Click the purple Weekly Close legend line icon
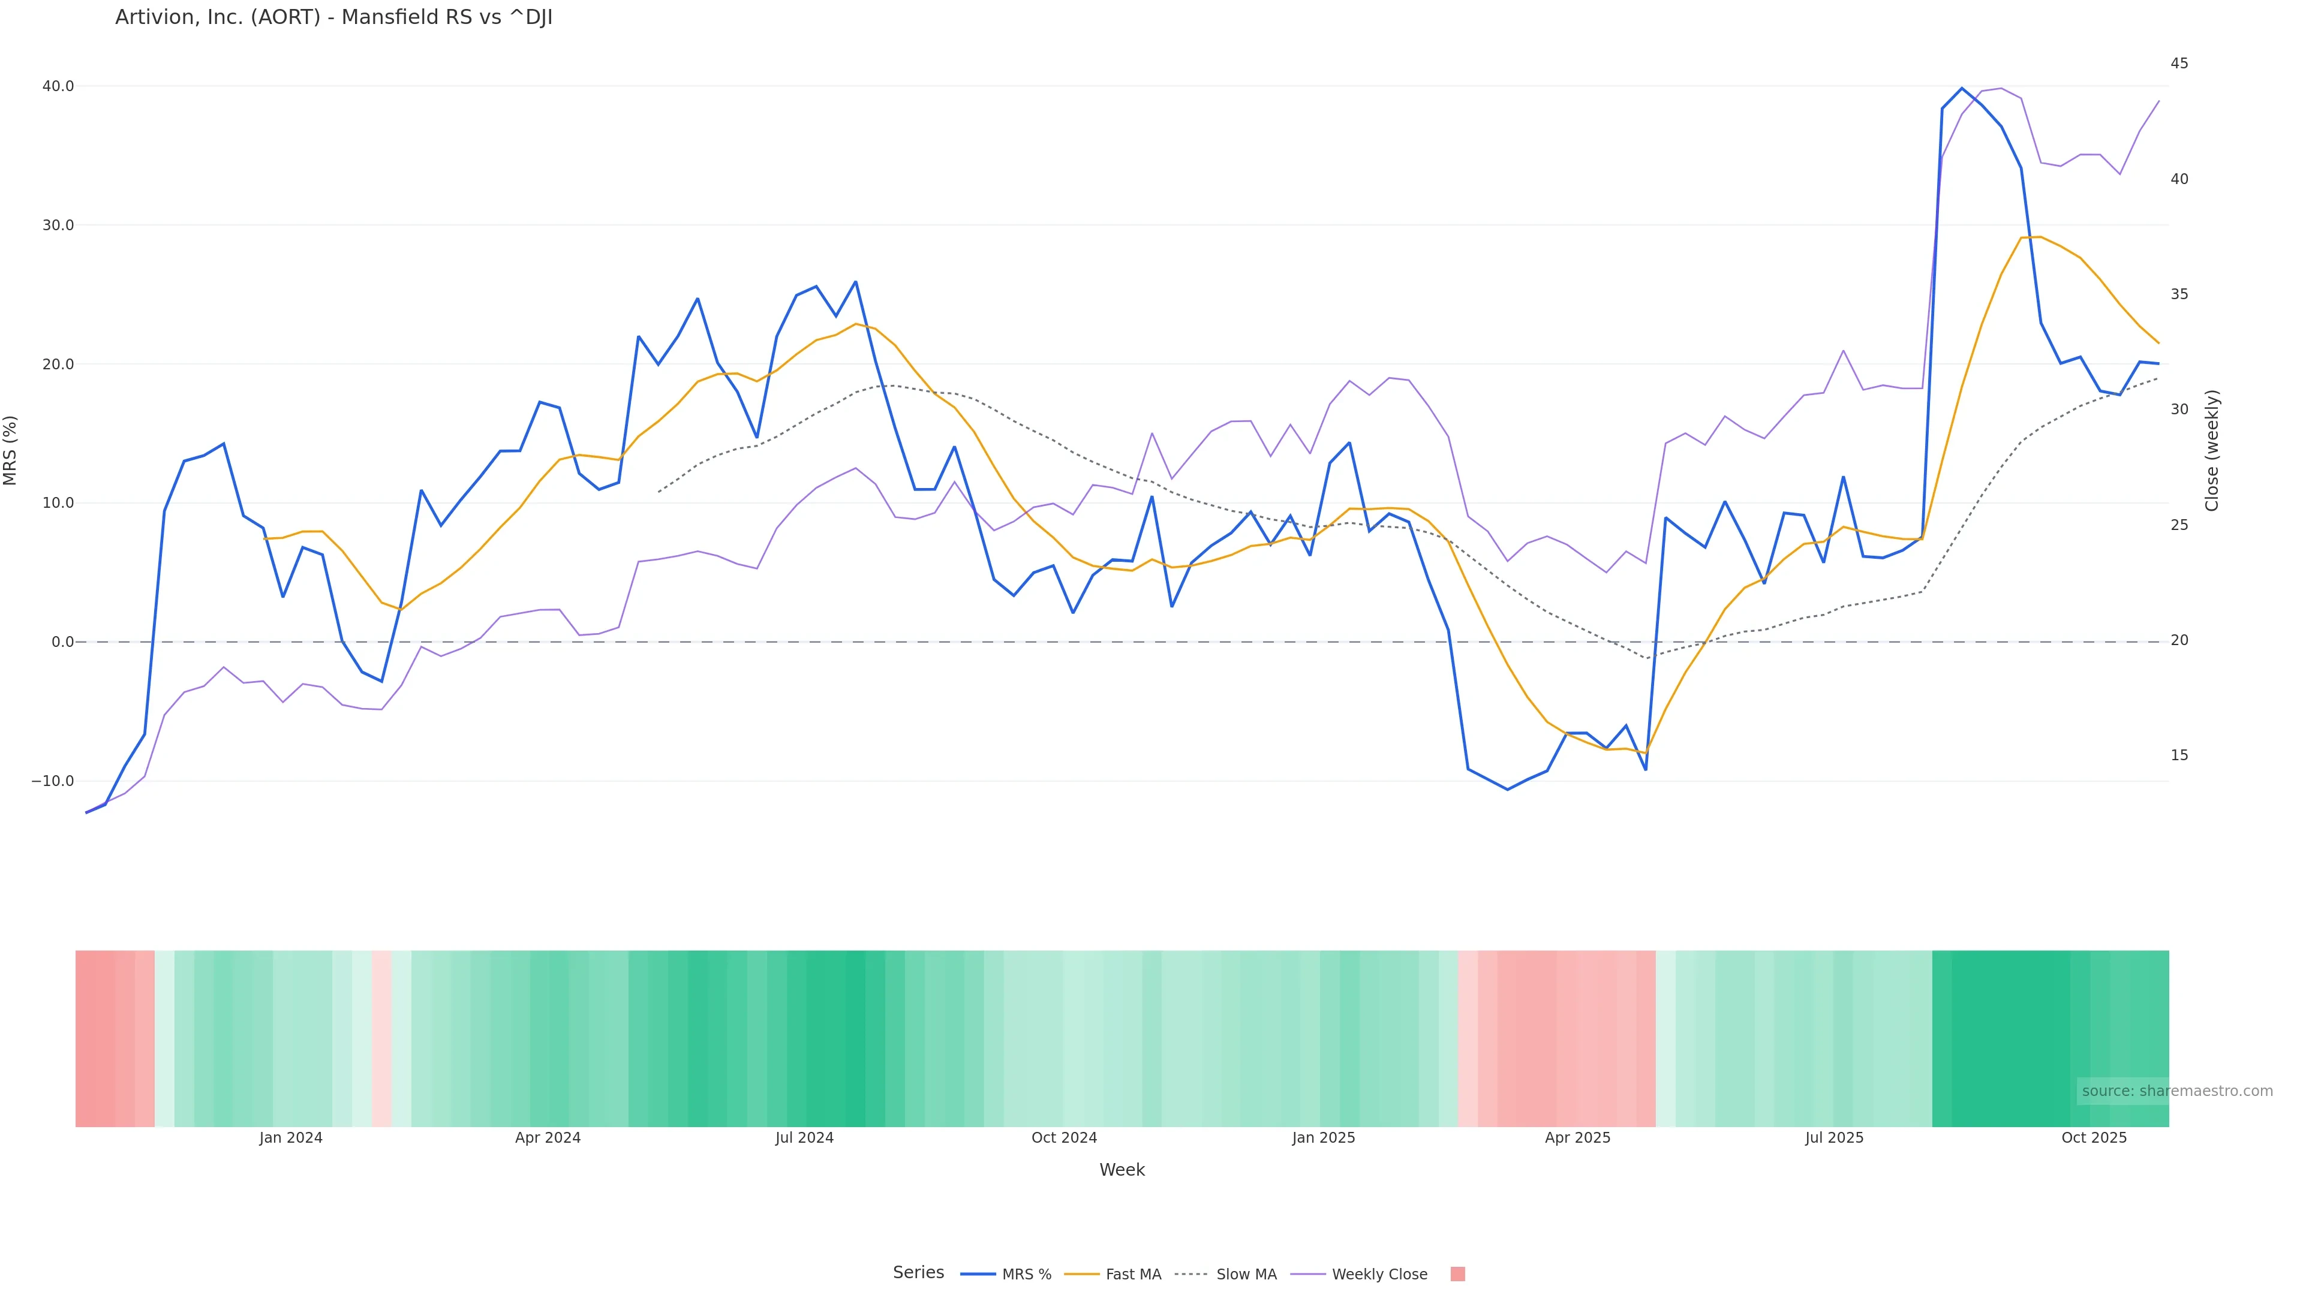Image resolution: width=2303 pixels, height=1295 pixels. [1307, 1275]
